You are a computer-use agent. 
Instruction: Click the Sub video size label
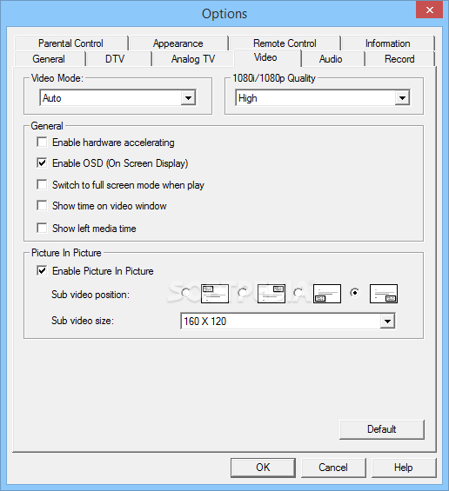(83, 321)
